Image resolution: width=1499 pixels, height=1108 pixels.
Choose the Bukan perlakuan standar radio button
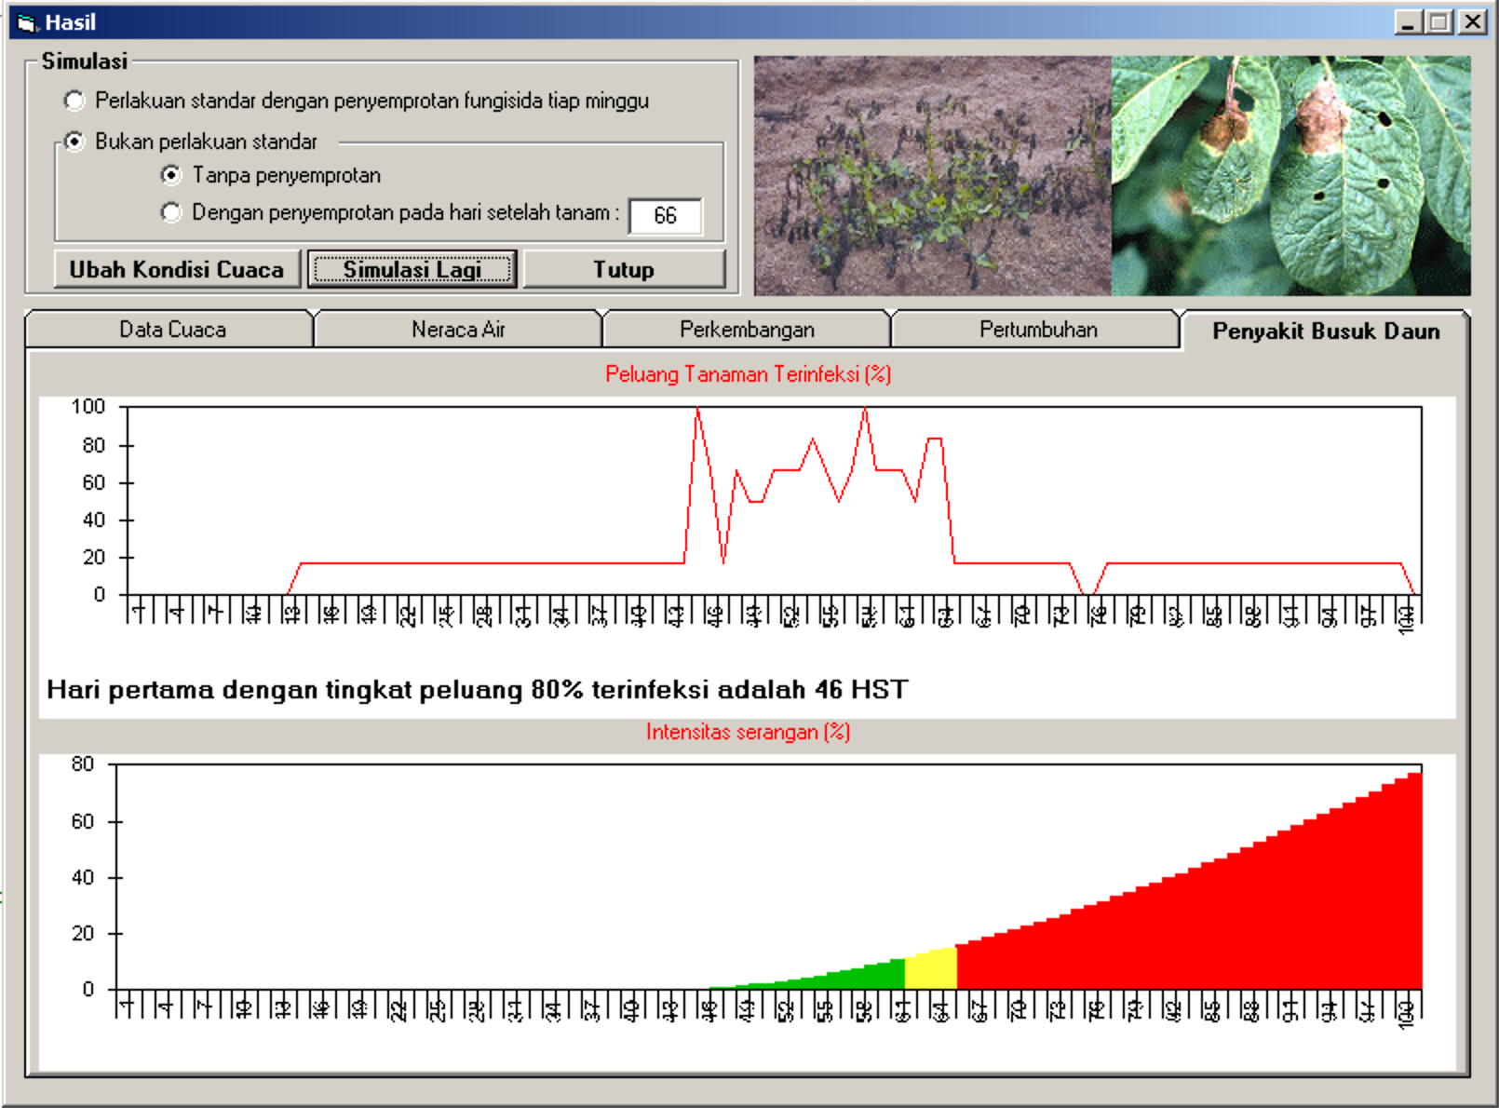click(74, 142)
